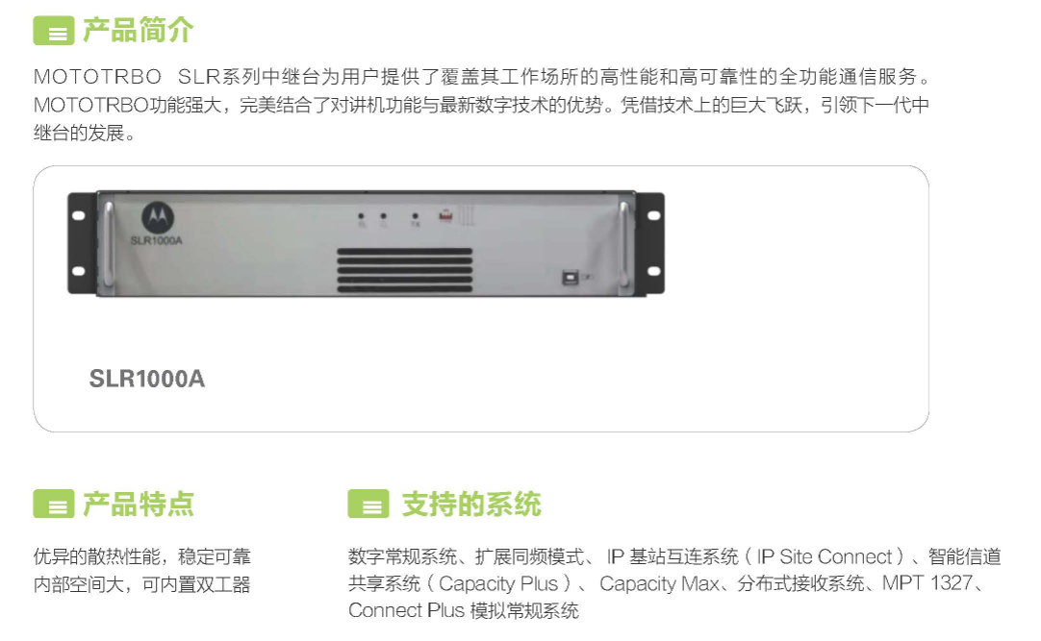The width and height of the screenshot is (1041, 641).
Task: Click the right rack-mount bracket
Action: (650, 243)
